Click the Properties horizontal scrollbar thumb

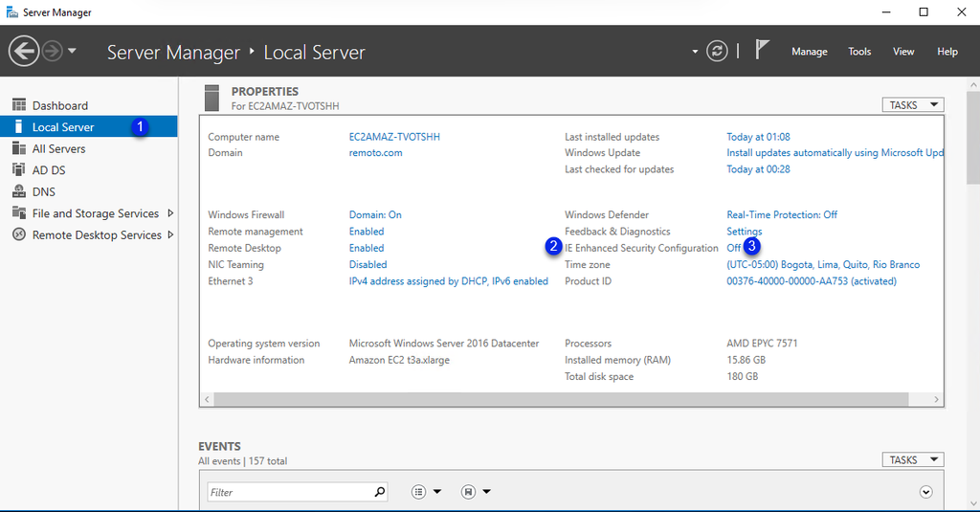pos(561,399)
